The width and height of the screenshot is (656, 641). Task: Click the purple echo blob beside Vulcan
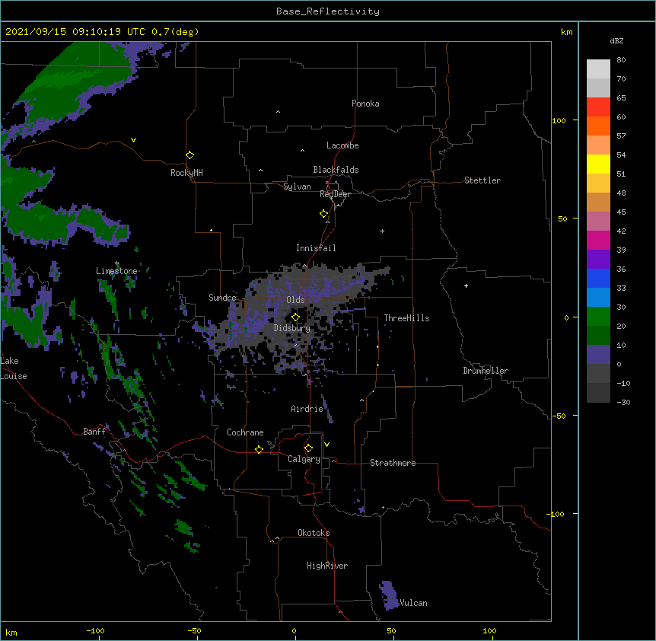tap(389, 595)
